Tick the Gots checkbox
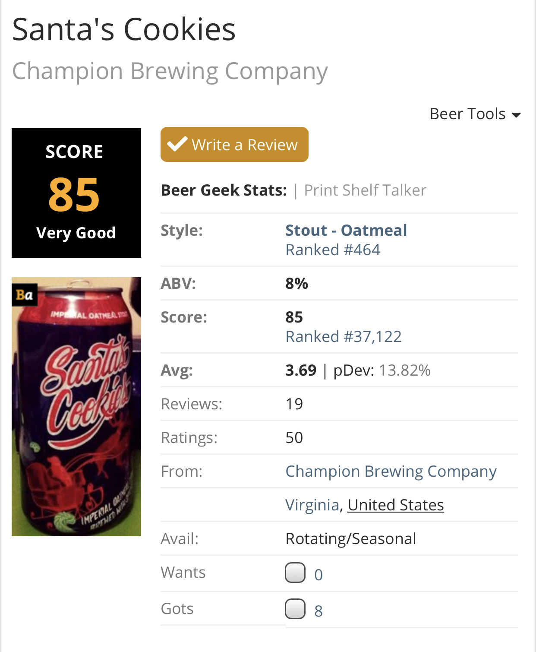The width and height of the screenshot is (536, 652). click(x=295, y=609)
